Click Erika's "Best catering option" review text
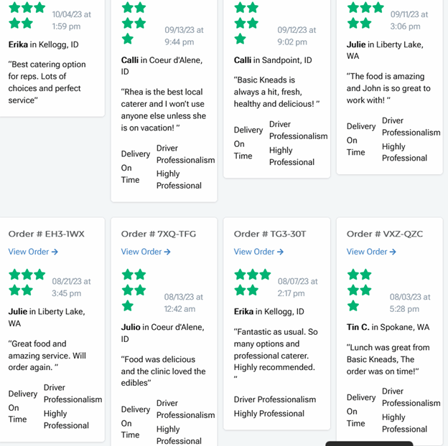The height and width of the screenshot is (446, 448). pyautogui.click(x=48, y=82)
